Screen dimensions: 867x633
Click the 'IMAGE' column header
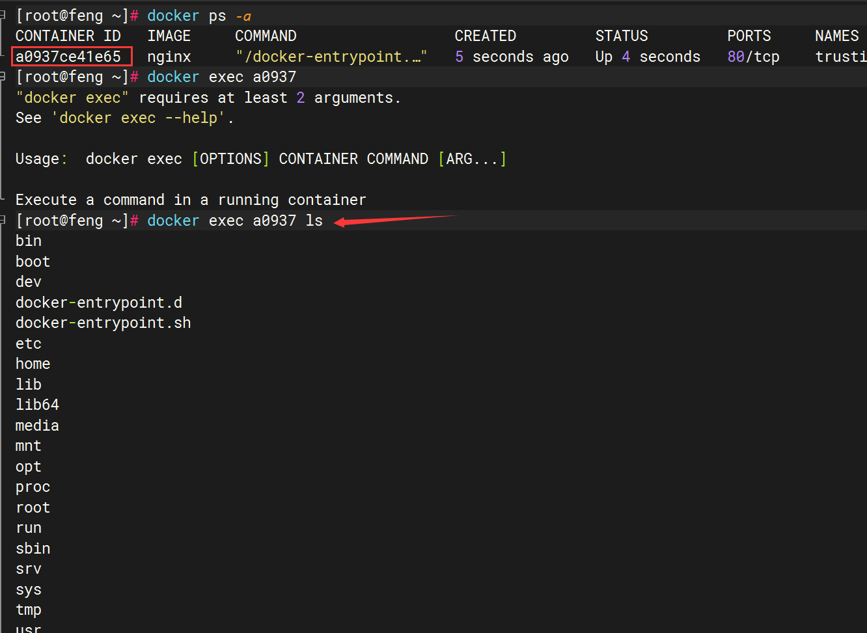click(169, 36)
